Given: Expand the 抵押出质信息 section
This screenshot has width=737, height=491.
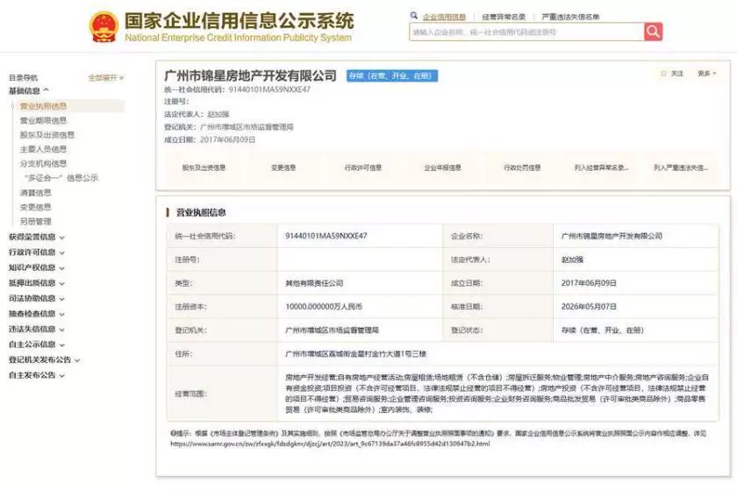Looking at the screenshot, I should click(37, 283).
